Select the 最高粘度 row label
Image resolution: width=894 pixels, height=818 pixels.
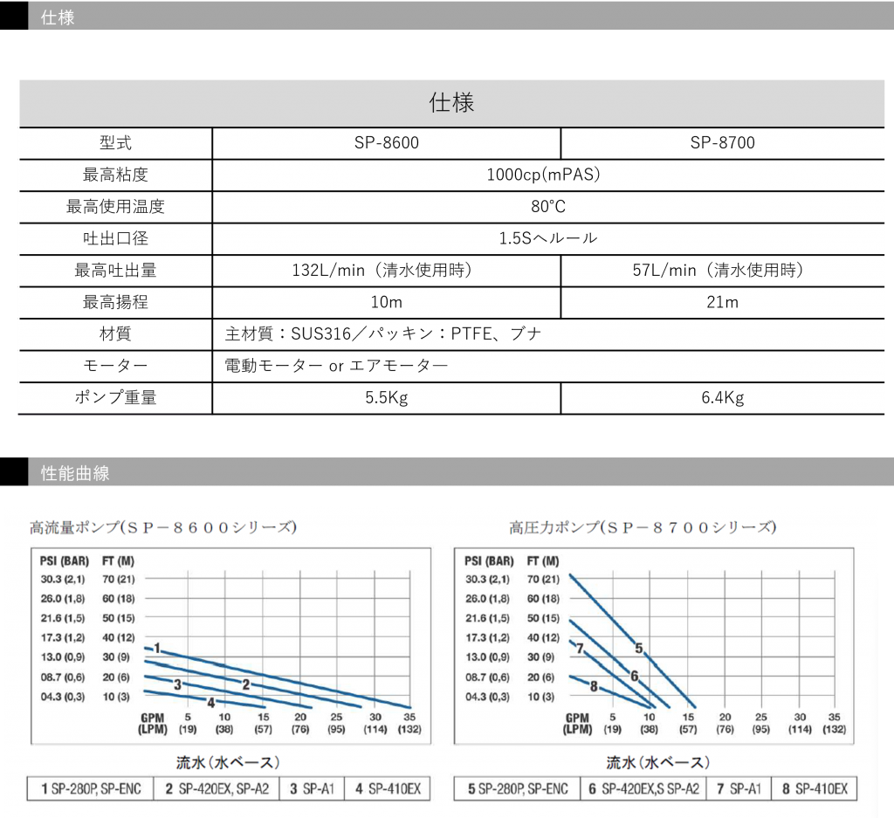[116, 175]
